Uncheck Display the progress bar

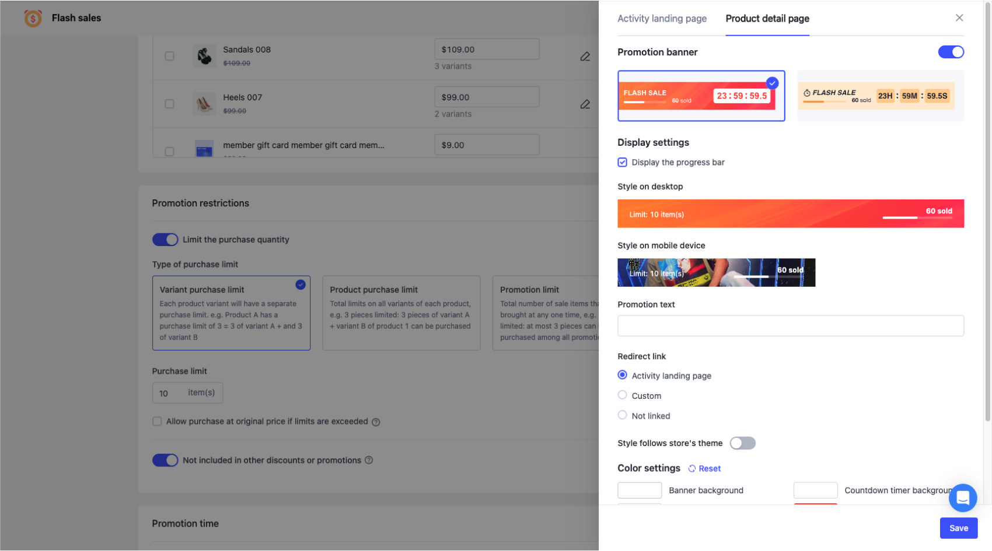coord(623,162)
